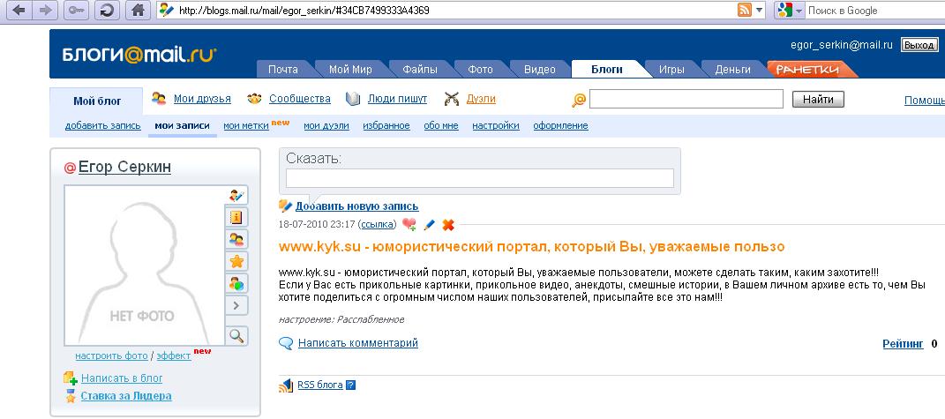Click the RSS feed icon in address bar
The width and height of the screenshot is (945, 419).
point(745,11)
